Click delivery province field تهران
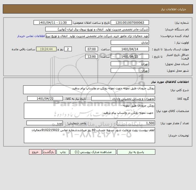This screenshot has height=190, width=196. pos(130,64)
